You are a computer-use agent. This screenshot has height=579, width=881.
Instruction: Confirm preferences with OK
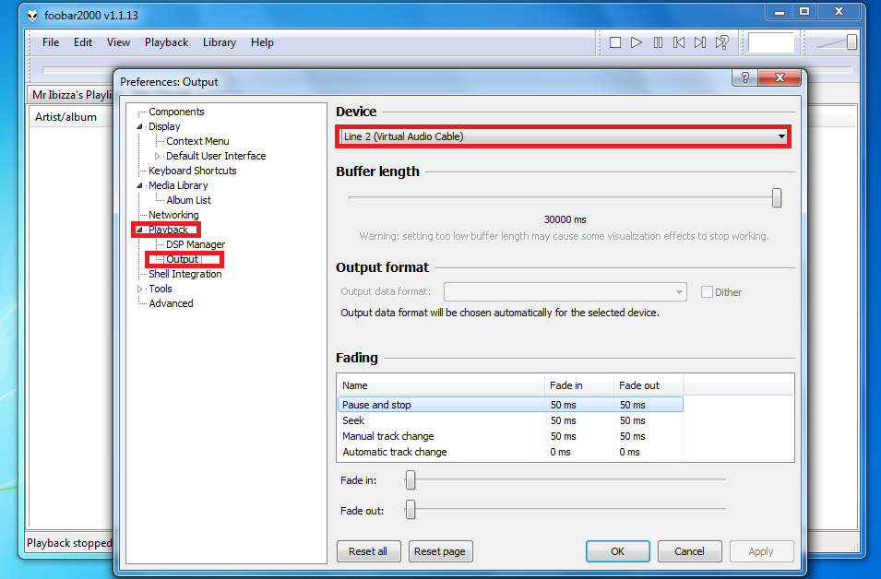click(x=617, y=551)
